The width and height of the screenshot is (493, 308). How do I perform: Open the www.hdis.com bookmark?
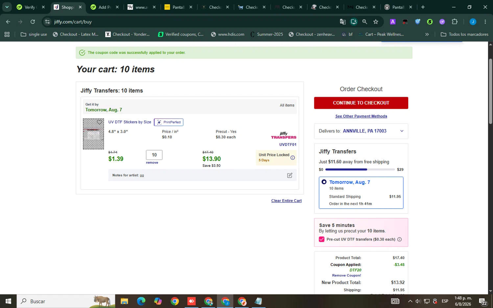pyautogui.click(x=227, y=34)
